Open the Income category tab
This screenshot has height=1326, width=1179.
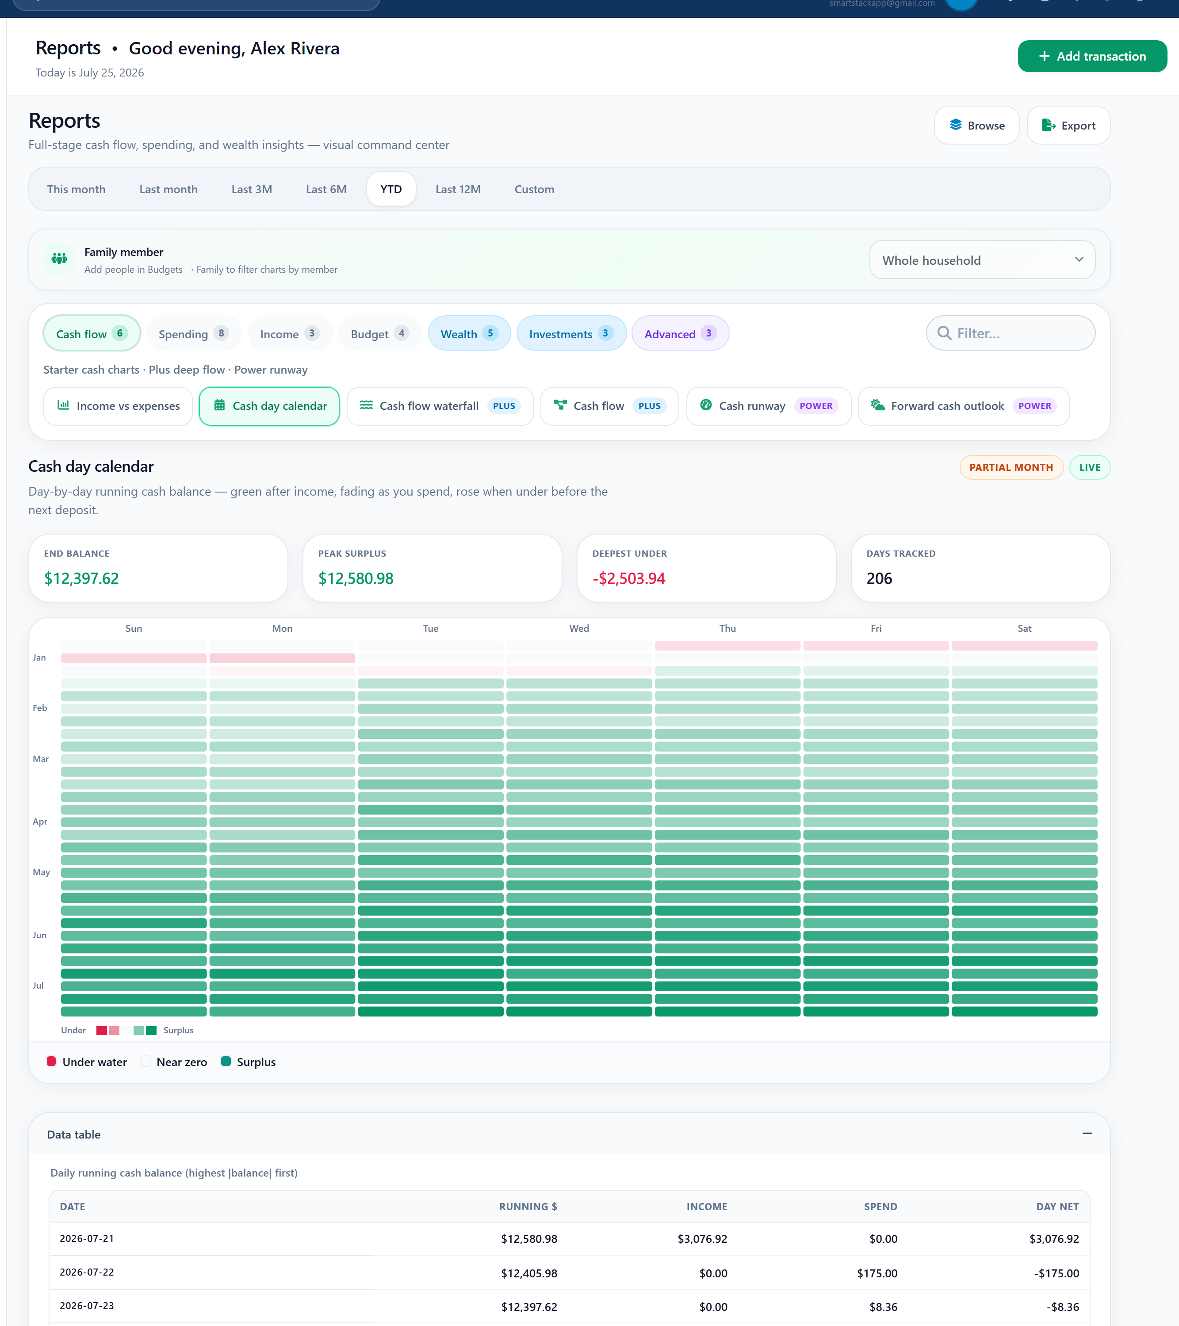click(x=289, y=333)
